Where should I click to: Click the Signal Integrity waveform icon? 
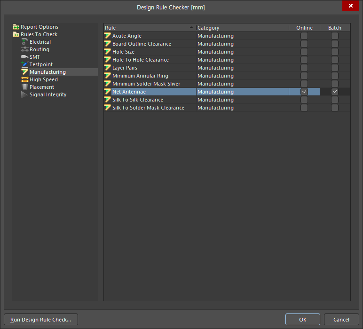(24, 94)
